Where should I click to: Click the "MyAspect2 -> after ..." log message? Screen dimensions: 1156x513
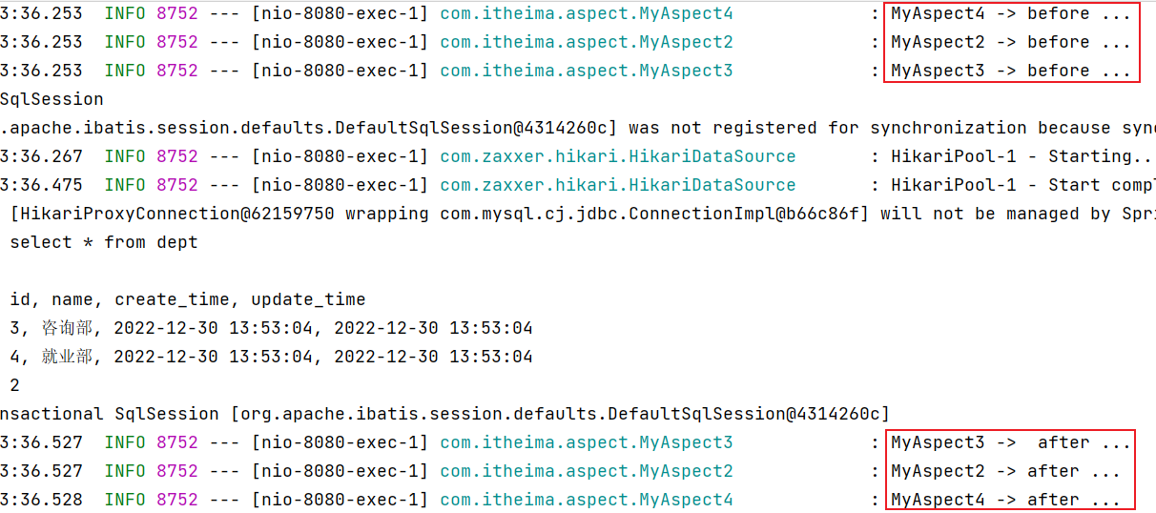tap(1004, 471)
